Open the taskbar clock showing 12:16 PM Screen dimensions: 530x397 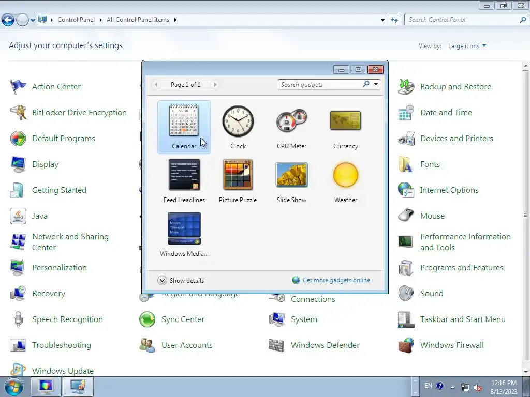coord(504,387)
